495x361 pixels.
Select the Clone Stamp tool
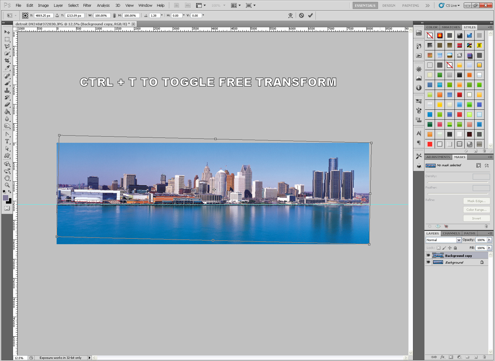[7, 91]
